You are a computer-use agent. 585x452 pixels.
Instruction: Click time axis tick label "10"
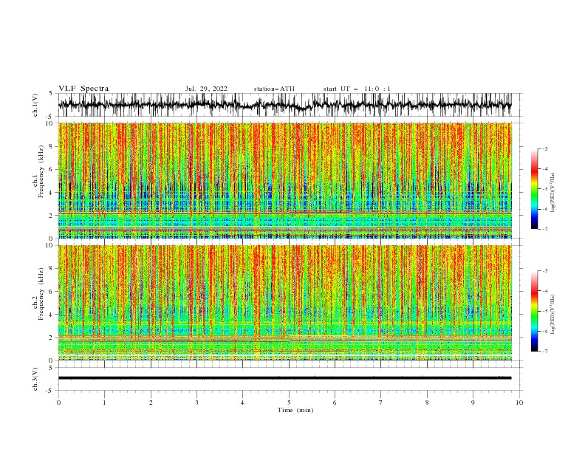click(x=519, y=403)
